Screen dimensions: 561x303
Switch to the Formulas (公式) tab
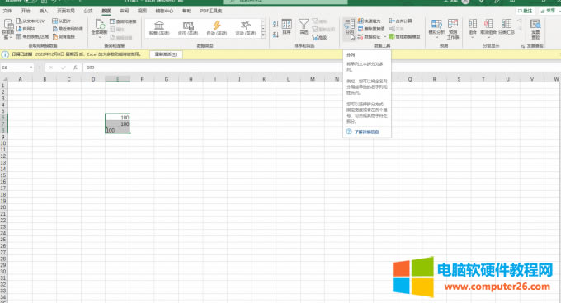pyautogui.click(x=88, y=11)
